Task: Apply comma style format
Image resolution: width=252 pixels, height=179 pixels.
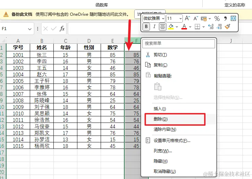Action: pyautogui.click(x=225, y=18)
